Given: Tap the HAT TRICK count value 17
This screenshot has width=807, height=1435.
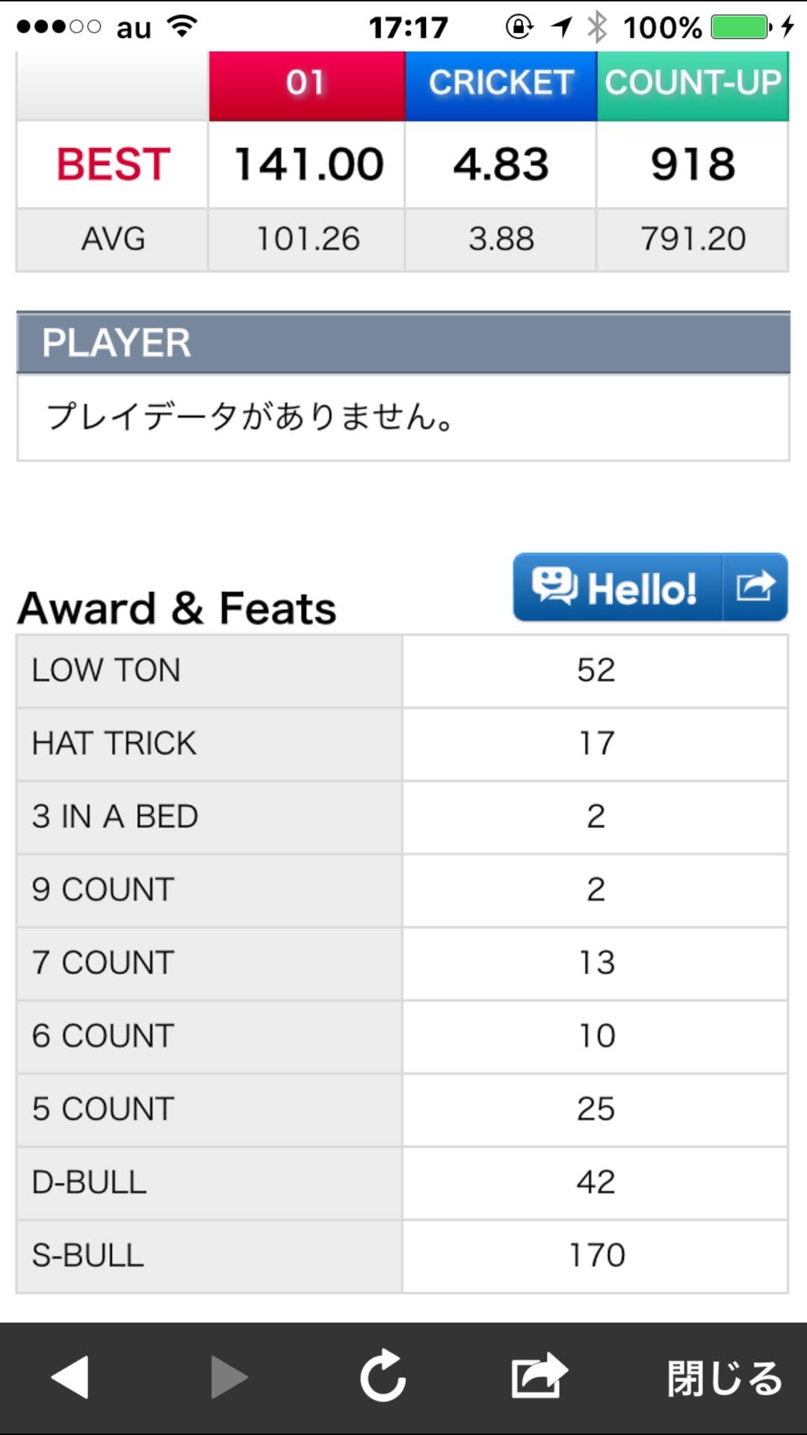Looking at the screenshot, I should point(596,744).
